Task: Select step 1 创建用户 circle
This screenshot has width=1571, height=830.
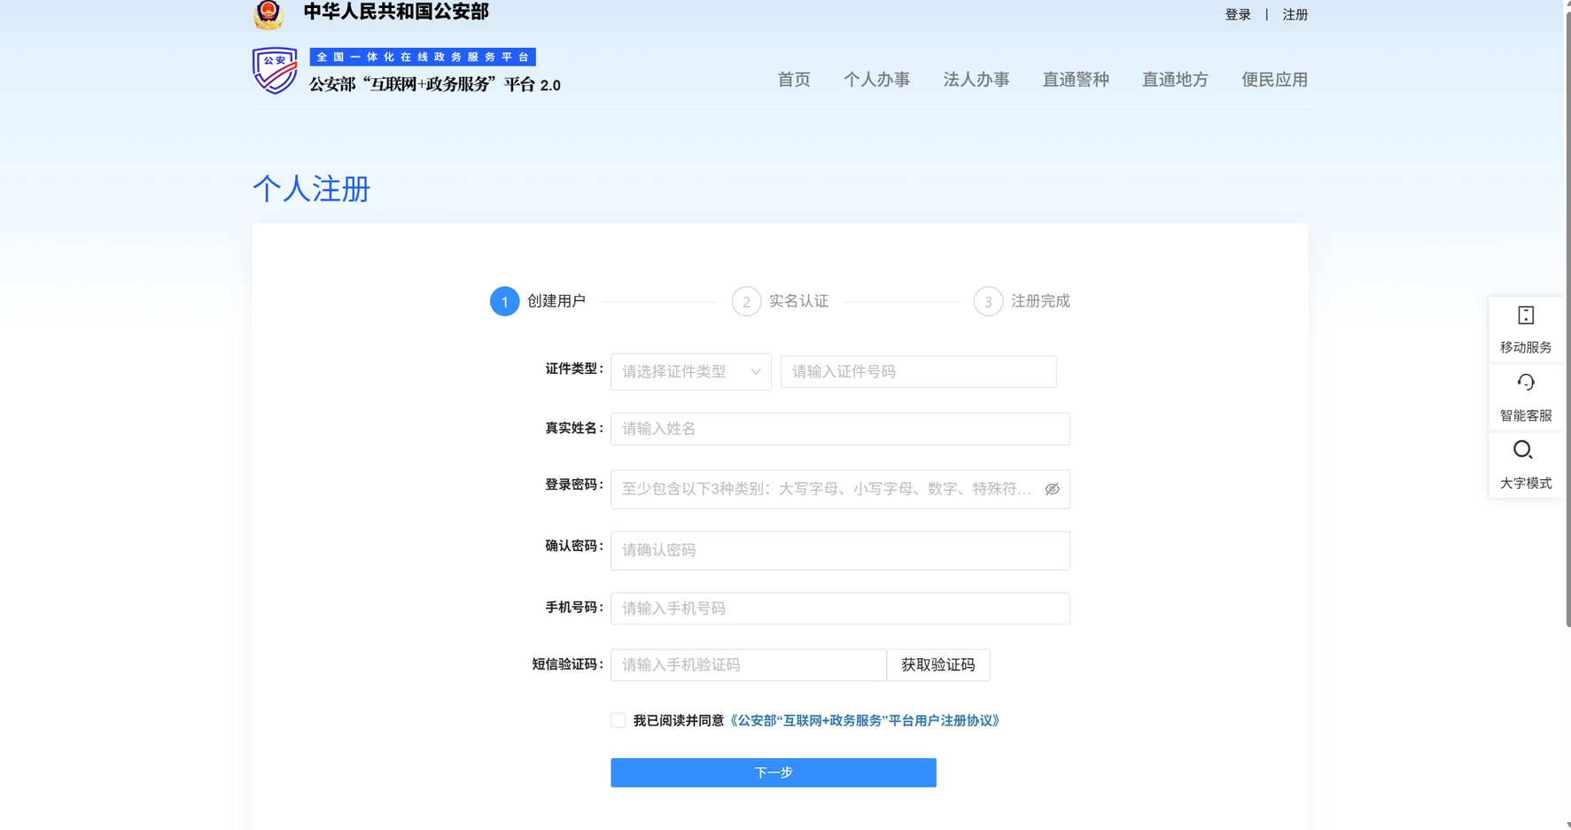Action: [x=505, y=301]
